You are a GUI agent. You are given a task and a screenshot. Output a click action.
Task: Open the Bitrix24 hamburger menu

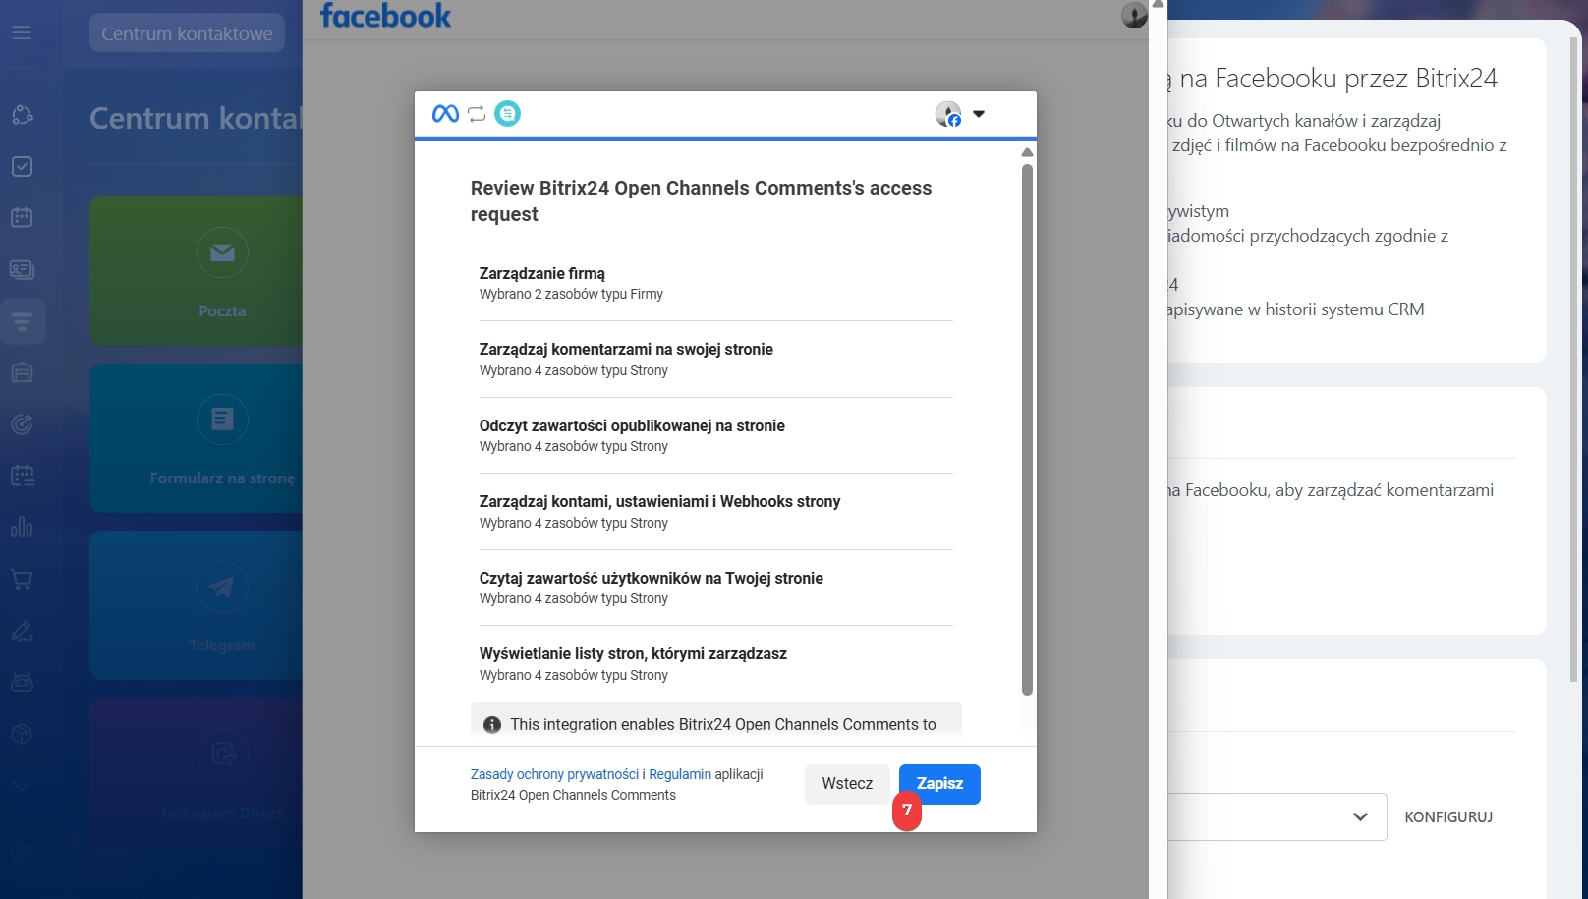(x=22, y=32)
